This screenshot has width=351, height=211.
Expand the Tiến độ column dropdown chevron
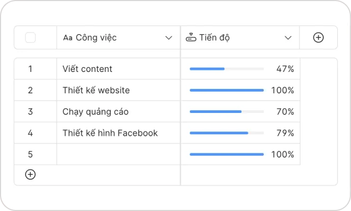pyautogui.click(x=288, y=38)
